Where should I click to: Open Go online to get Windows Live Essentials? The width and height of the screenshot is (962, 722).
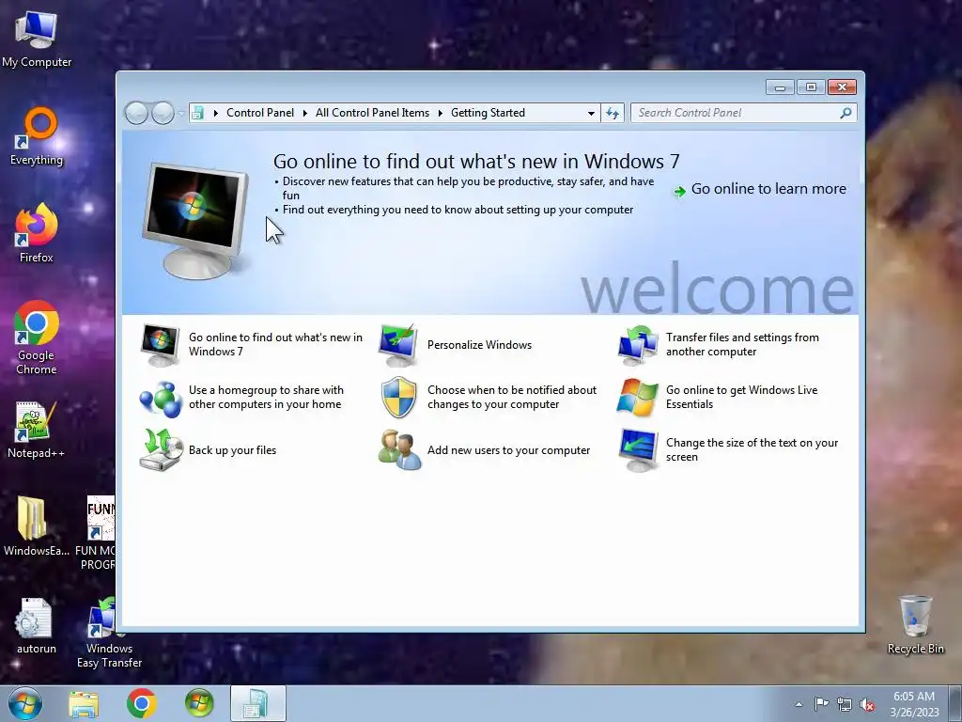coord(742,398)
